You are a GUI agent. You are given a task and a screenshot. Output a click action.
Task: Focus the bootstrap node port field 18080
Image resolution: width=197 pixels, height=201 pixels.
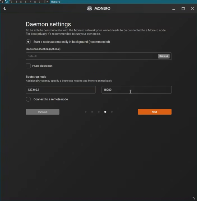tap(136, 90)
